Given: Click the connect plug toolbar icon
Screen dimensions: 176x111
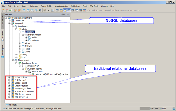Looking at the screenshot, I should 16,10.
